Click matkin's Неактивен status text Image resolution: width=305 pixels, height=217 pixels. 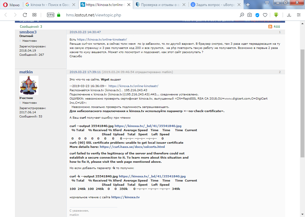pyautogui.click(x=29, y=103)
